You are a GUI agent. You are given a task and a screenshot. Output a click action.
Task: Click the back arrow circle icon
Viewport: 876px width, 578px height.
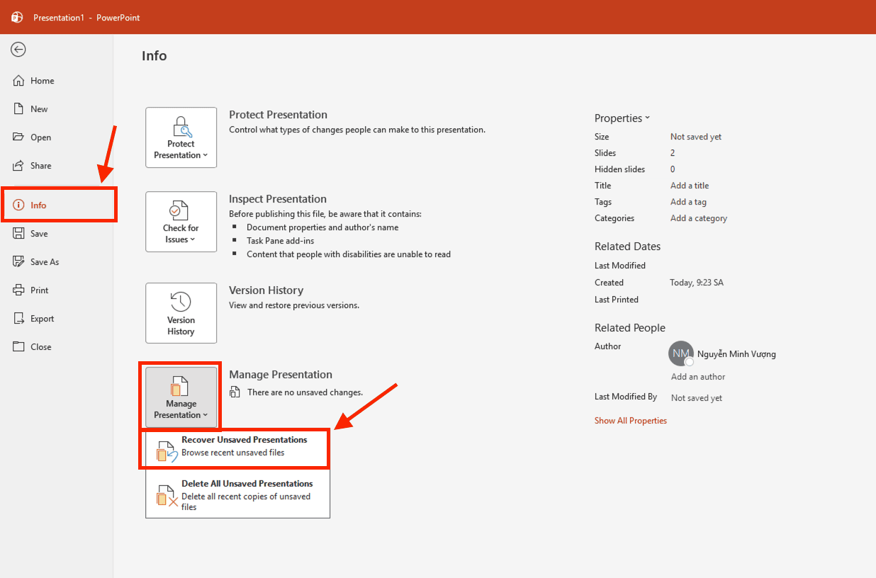(18, 50)
